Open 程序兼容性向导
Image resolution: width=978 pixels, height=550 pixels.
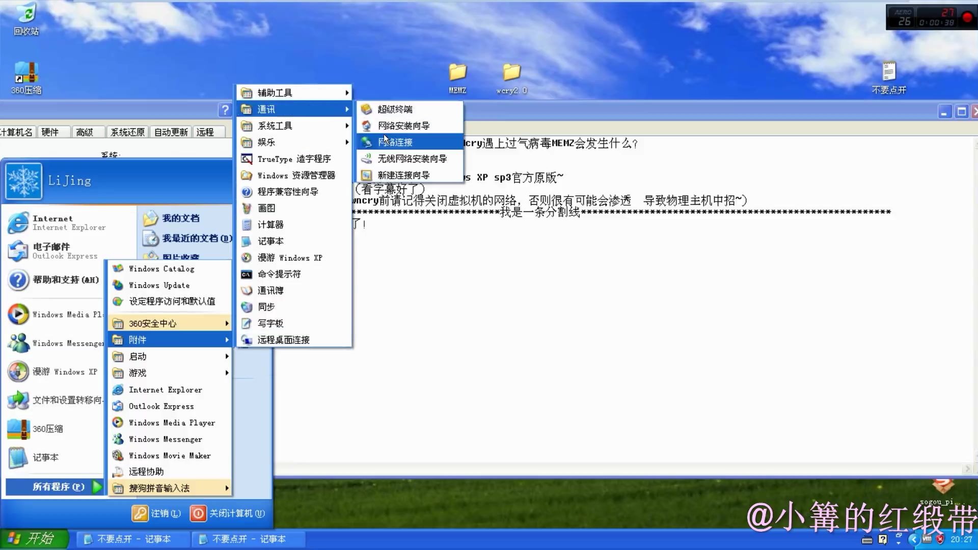[294, 191]
